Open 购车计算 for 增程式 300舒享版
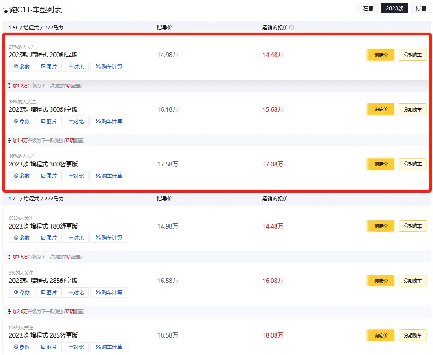Image resolution: width=433 pixels, height=355 pixels. 109,121
